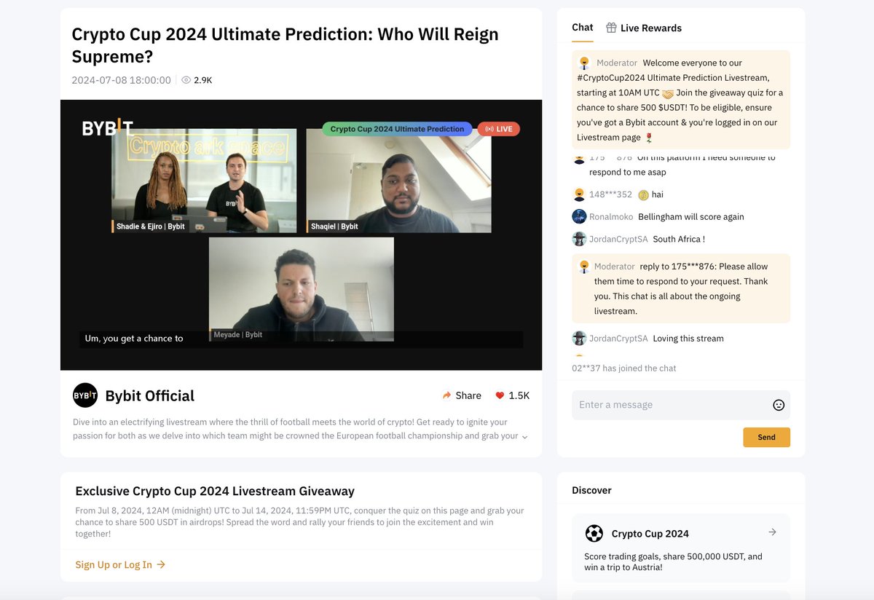Click the soccer ball icon on the Crypto Cup card

[x=594, y=533]
